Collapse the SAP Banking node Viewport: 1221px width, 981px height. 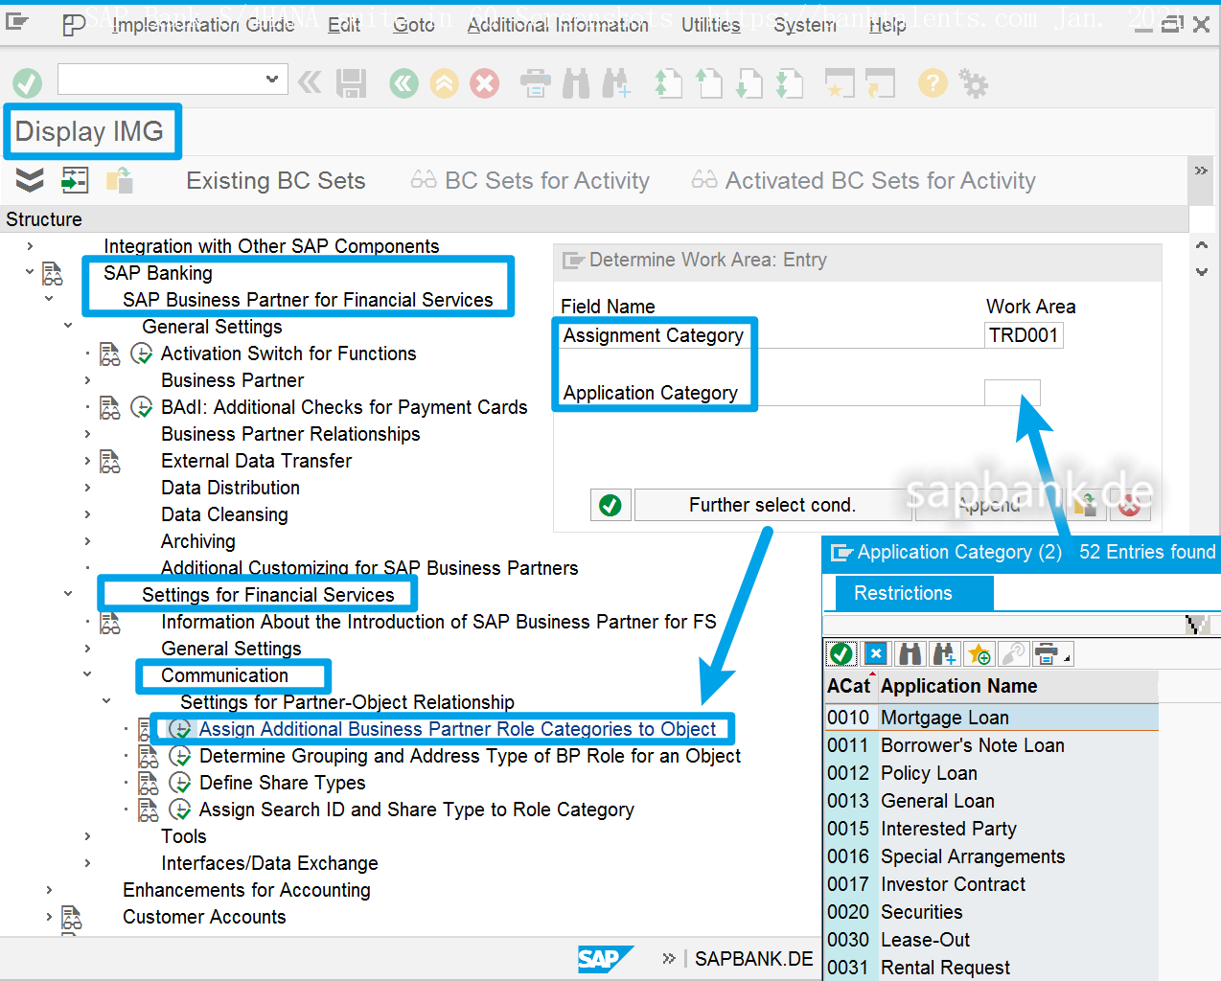30,273
